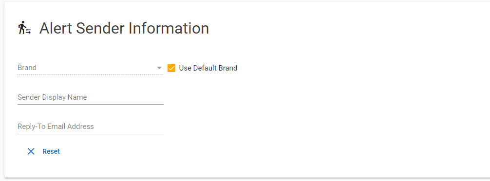Click the orange checkmark icon
This screenshot has height=181, width=490.
pyautogui.click(x=171, y=68)
